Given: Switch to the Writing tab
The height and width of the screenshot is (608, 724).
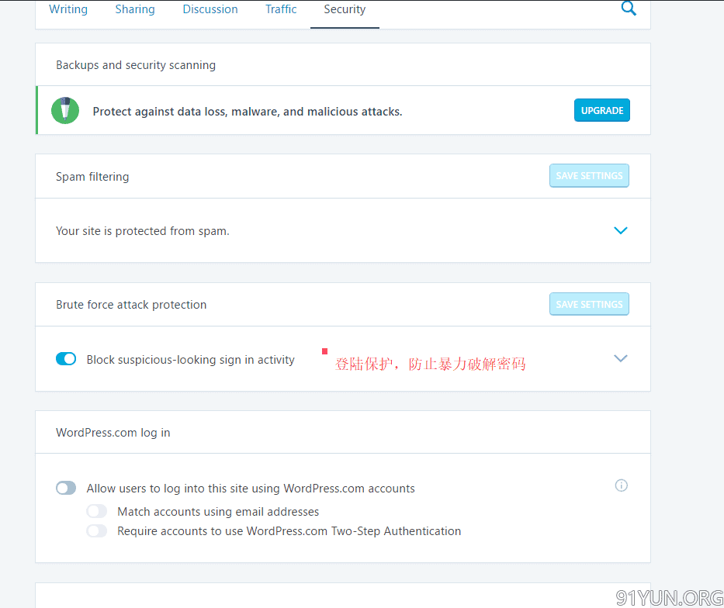Looking at the screenshot, I should click(68, 9).
